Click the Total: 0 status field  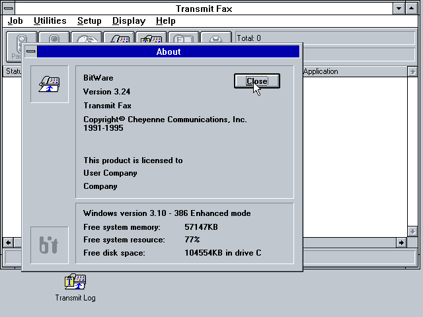325,38
